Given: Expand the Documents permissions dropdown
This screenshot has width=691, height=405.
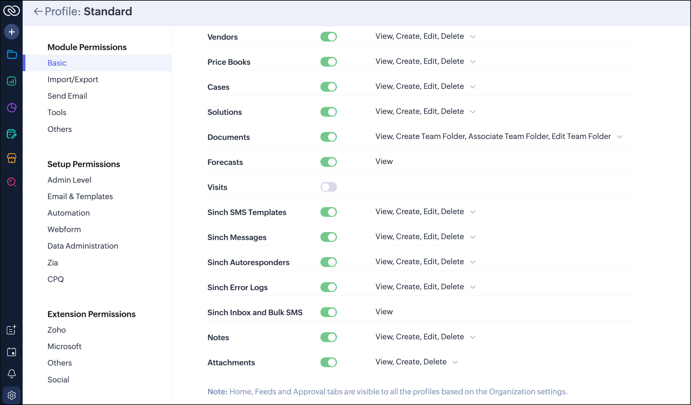Looking at the screenshot, I should coord(620,137).
